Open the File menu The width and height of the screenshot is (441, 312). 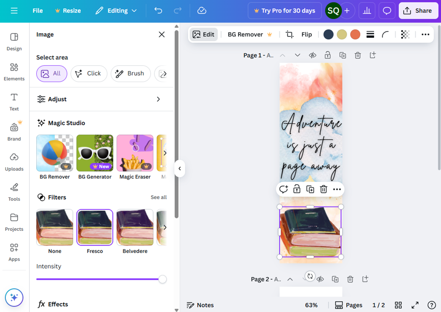pyautogui.click(x=37, y=11)
